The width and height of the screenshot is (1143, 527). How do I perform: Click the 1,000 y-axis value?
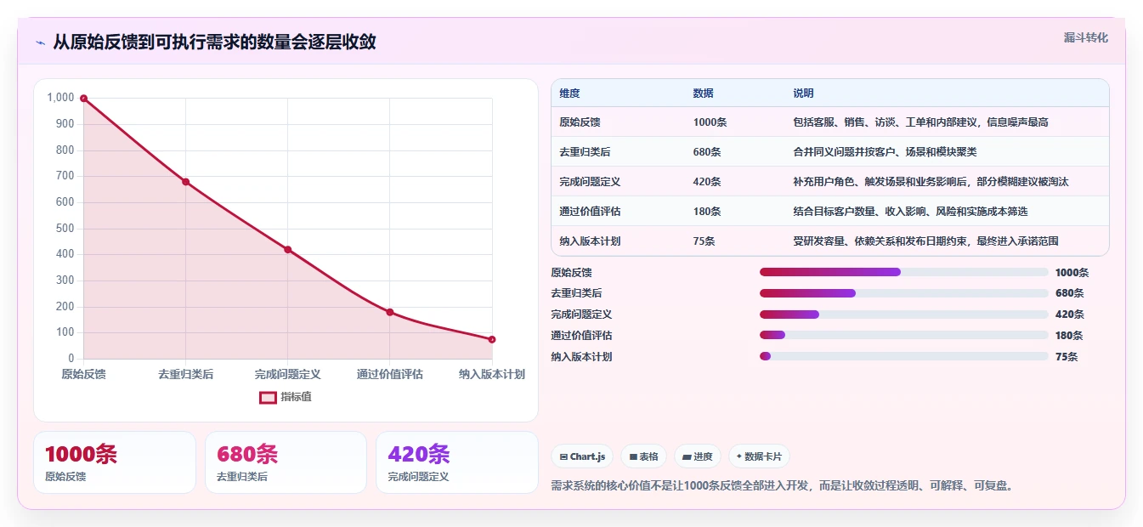tap(60, 98)
